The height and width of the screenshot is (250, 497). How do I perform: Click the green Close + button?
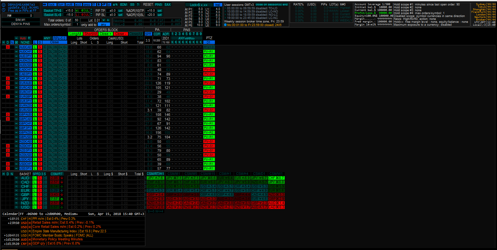106,34
